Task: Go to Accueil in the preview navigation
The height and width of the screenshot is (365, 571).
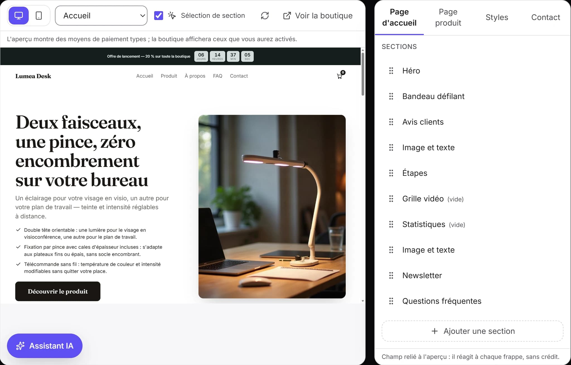Action: (144, 76)
